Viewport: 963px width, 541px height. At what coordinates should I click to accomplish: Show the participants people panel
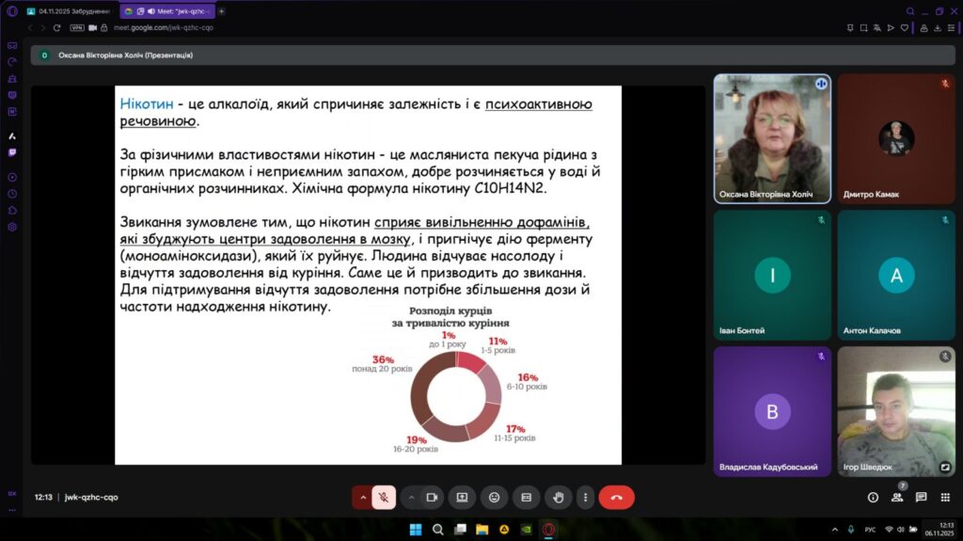pos(897,497)
